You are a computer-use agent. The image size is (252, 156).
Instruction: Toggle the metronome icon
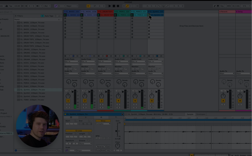pos(38,6)
